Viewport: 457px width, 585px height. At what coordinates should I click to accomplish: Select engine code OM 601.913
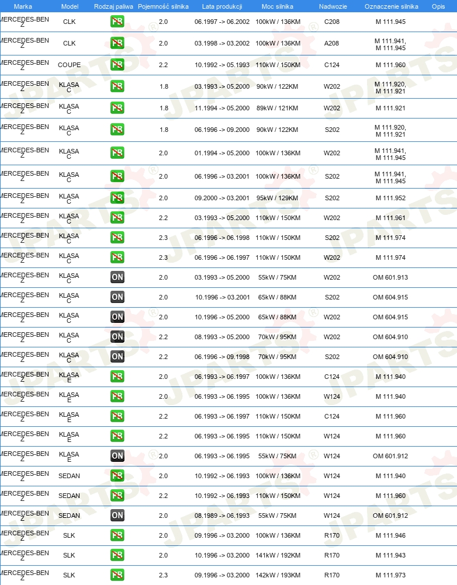tap(390, 277)
